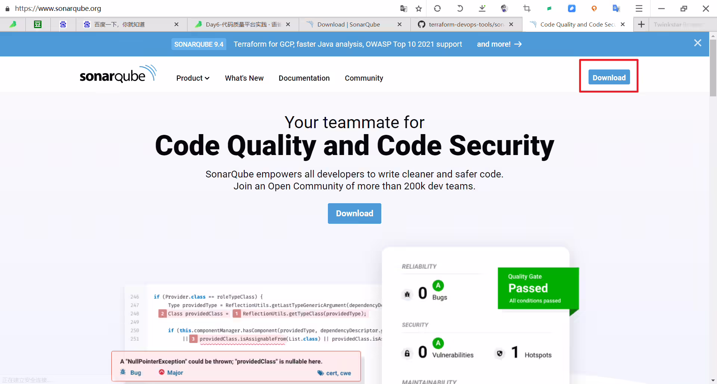This screenshot has height=384, width=717.
Task: Click the SONARQUBE 9.4 badge
Action: [x=199, y=44]
